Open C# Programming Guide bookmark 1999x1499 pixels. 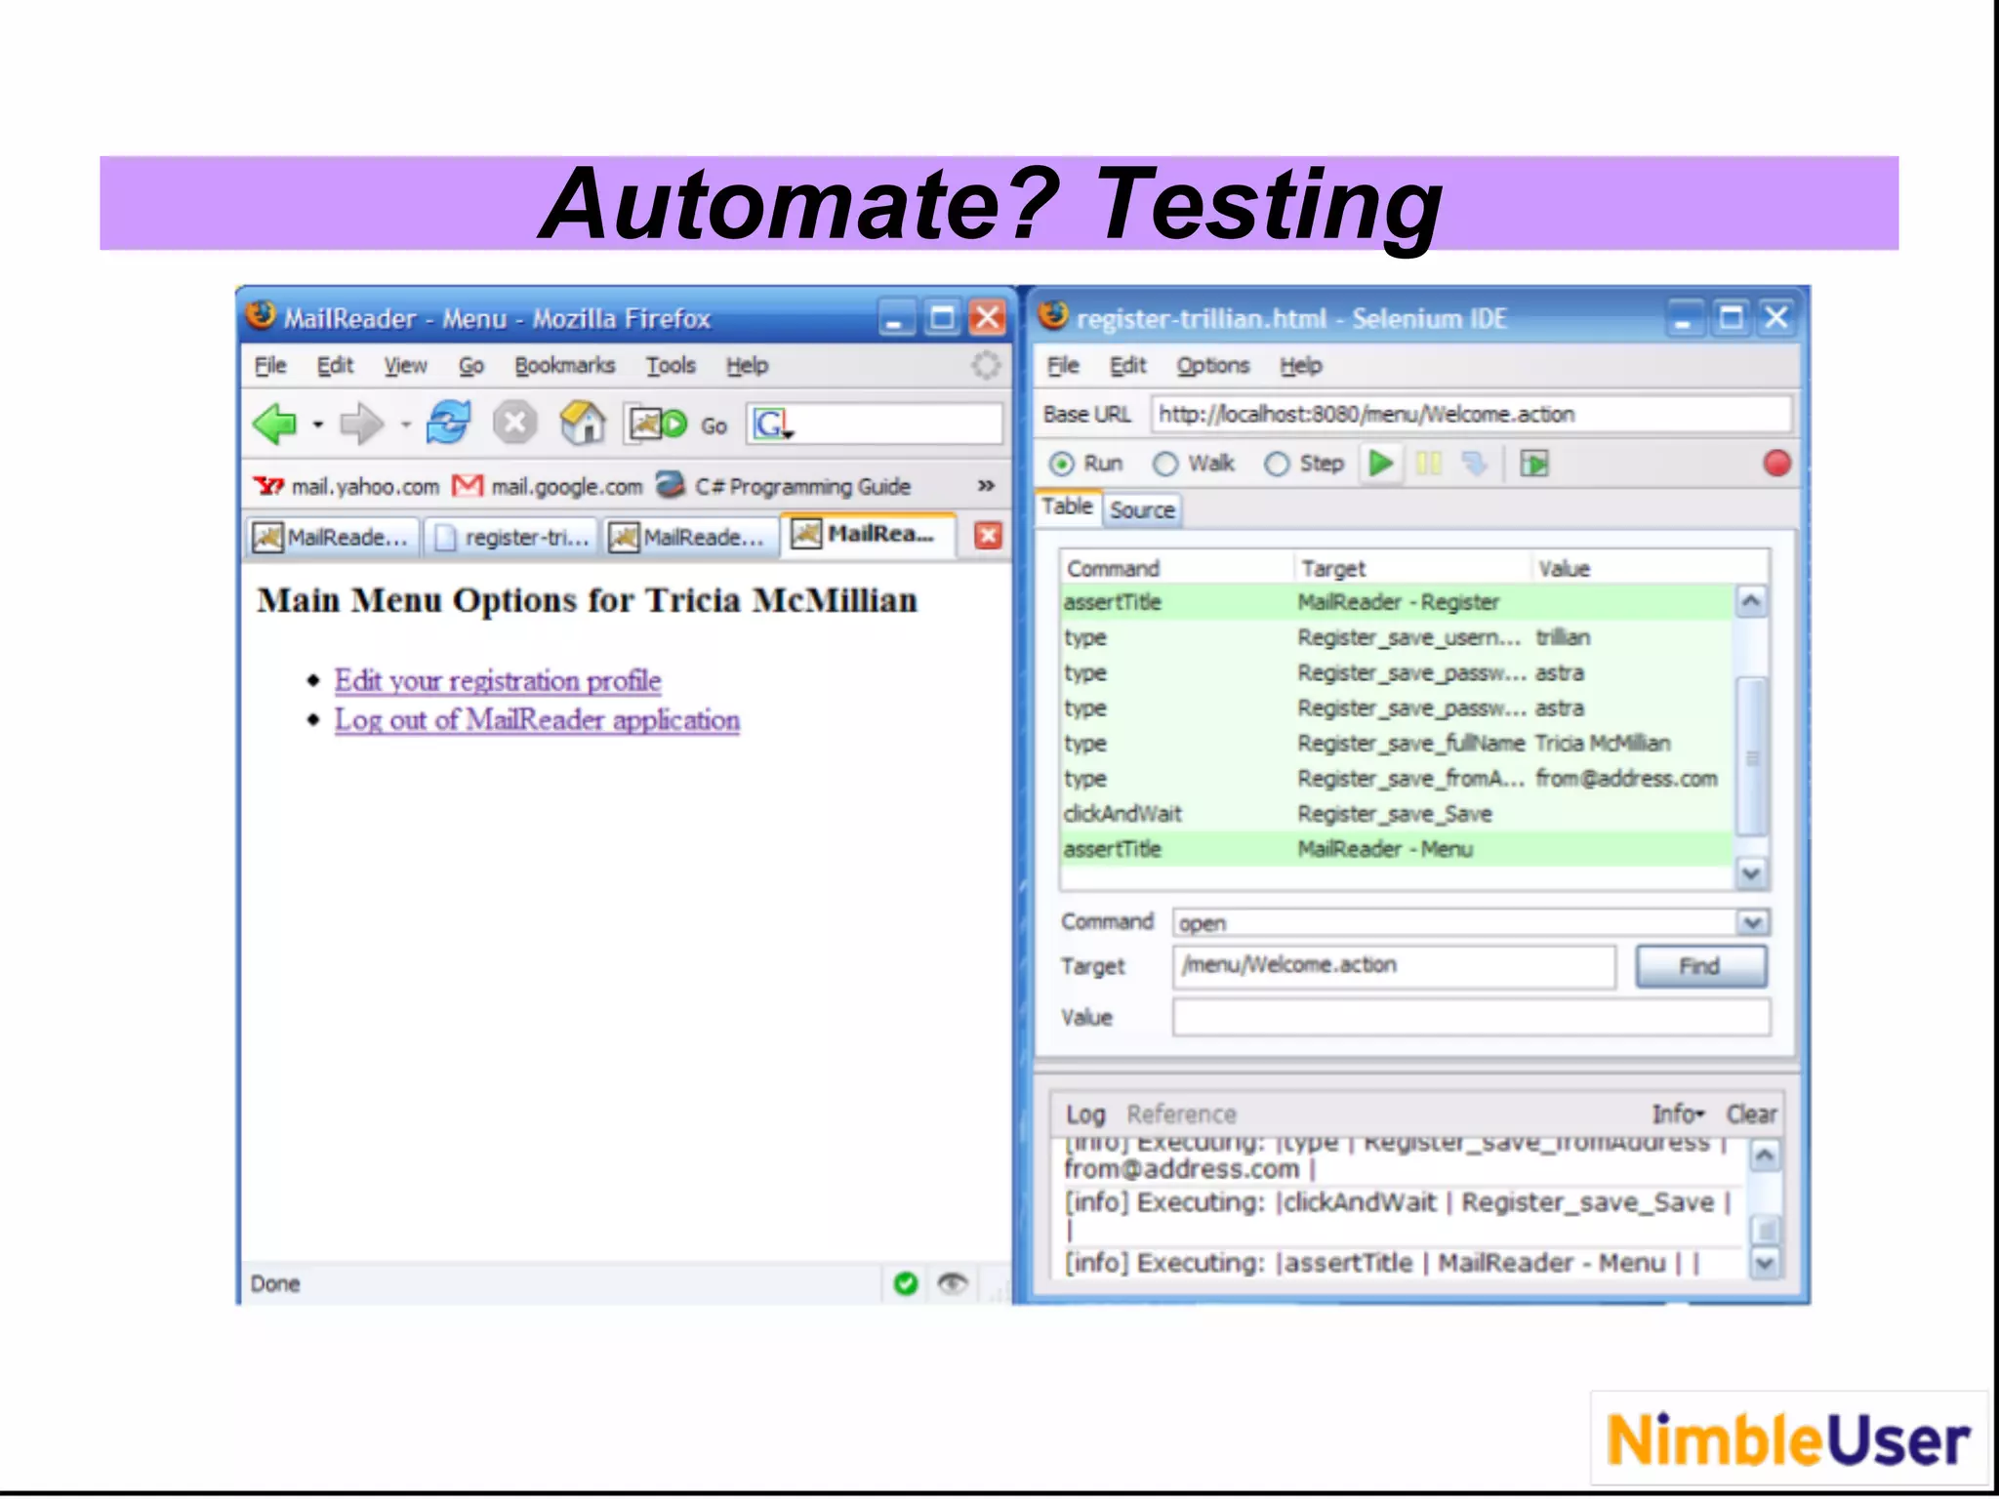coord(784,486)
